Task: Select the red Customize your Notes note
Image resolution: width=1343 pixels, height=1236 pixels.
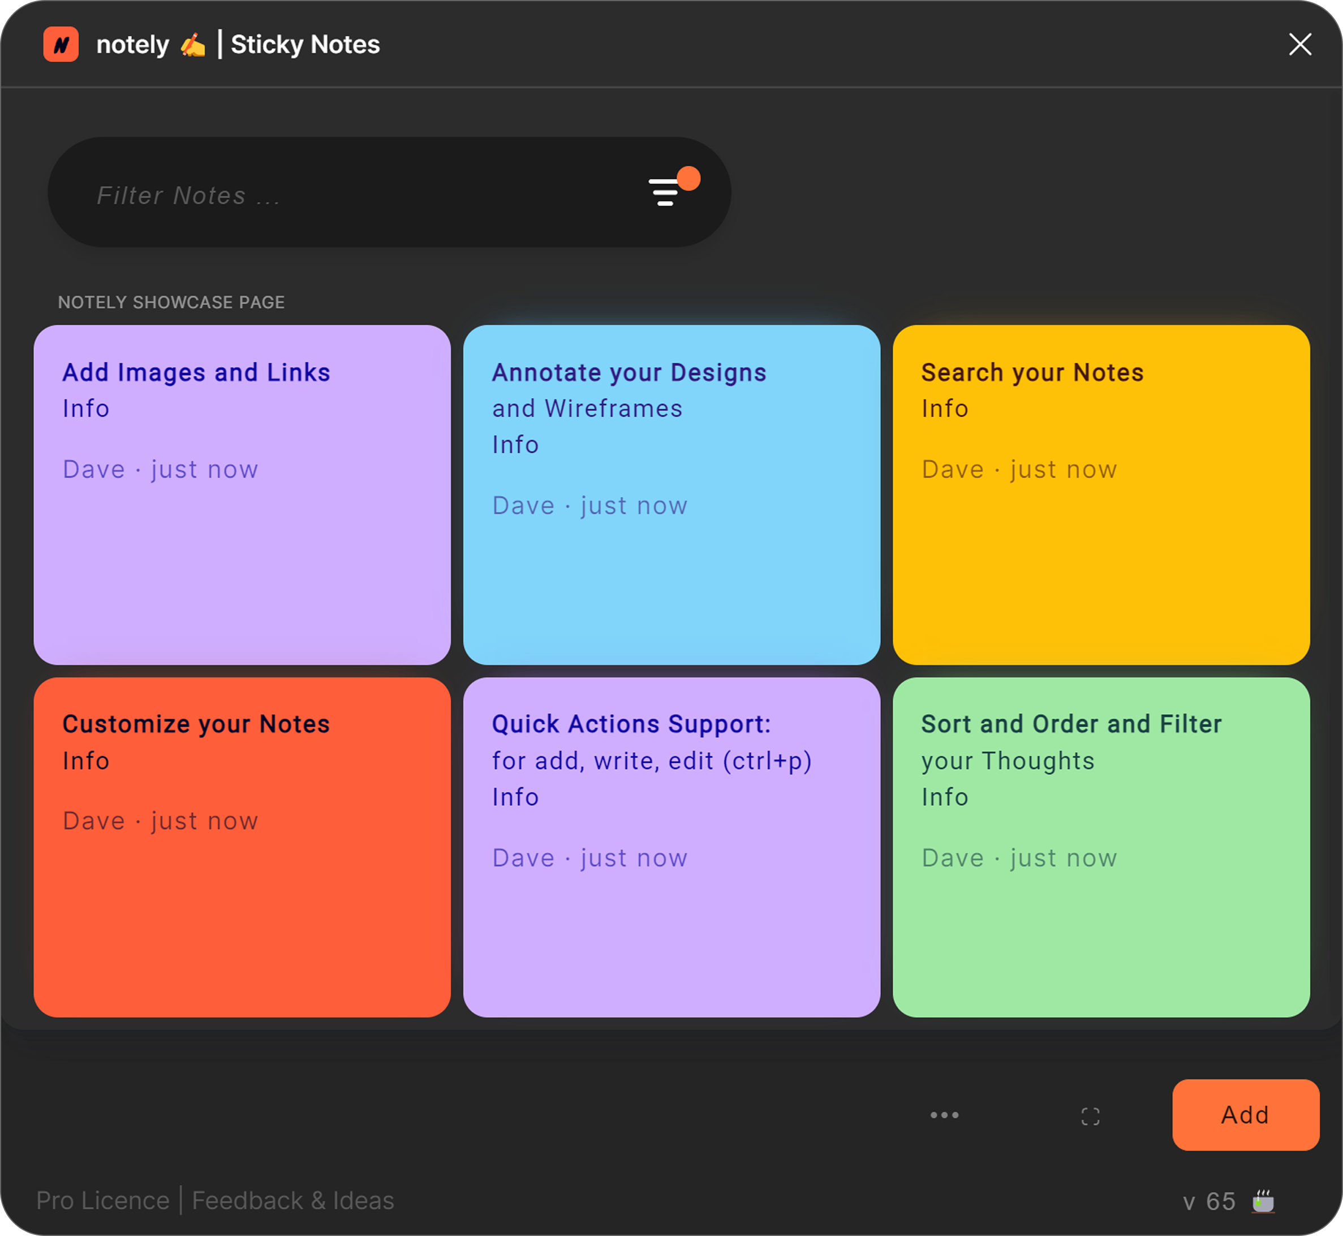Action: [242, 847]
